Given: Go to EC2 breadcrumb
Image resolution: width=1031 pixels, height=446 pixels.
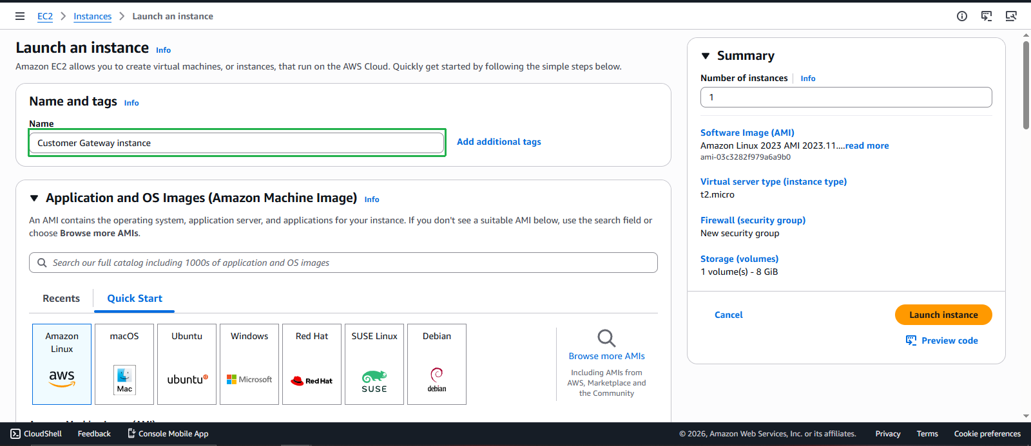Looking at the screenshot, I should (x=45, y=16).
